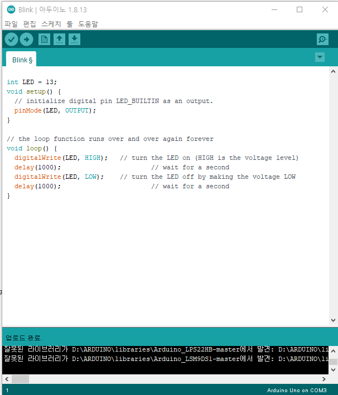
Task: Click the '// initialize digital pin' comment
Action: click(x=114, y=101)
